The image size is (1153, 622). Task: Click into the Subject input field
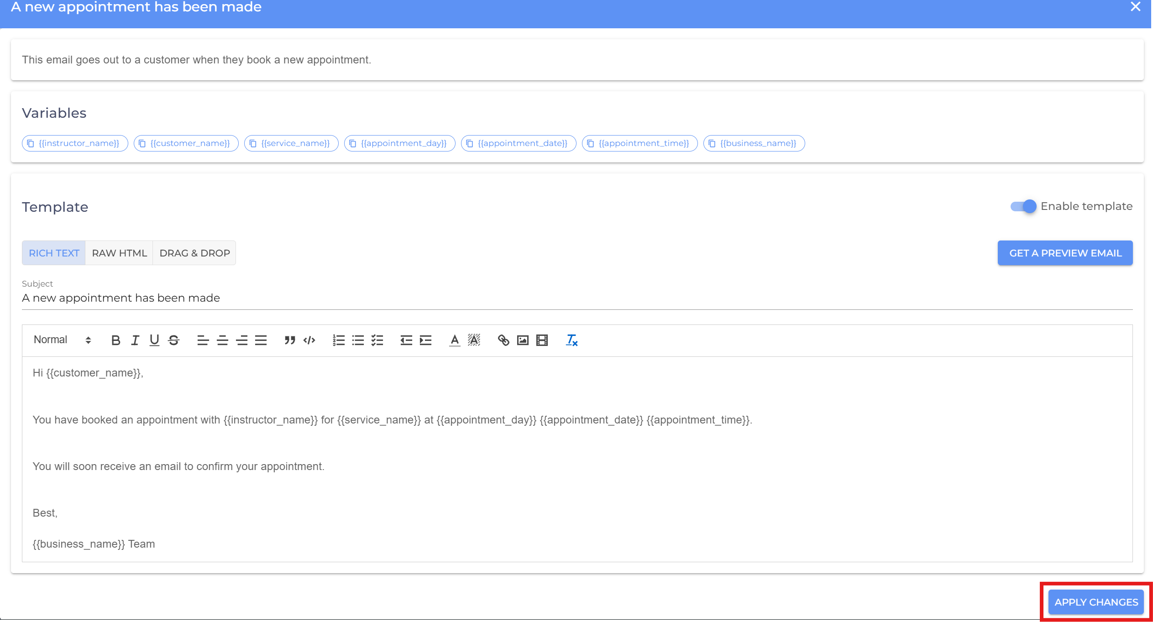click(577, 298)
